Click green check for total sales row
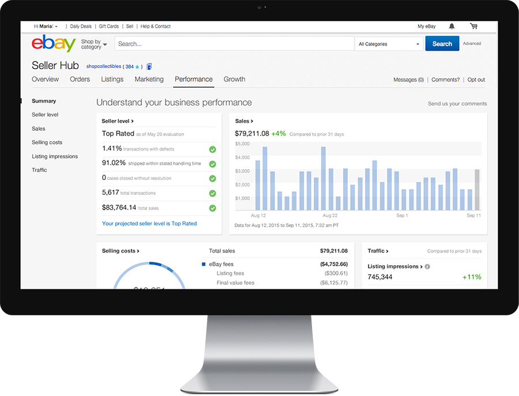Viewport: 519px width, 396px height. pos(212,208)
